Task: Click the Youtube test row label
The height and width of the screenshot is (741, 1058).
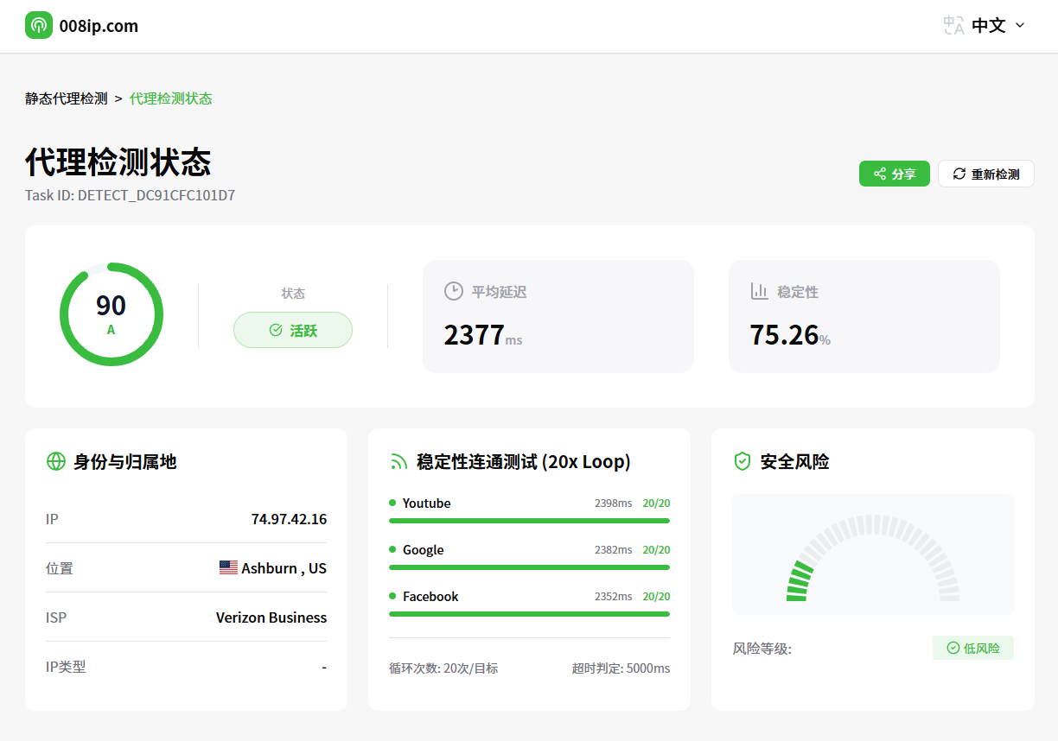Action: [426, 503]
